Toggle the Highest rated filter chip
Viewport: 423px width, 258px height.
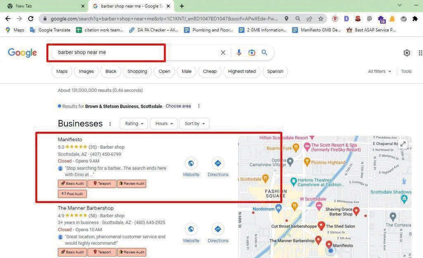click(242, 72)
